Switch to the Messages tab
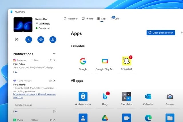The height and width of the screenshot is (122, 183). [71, 19]
